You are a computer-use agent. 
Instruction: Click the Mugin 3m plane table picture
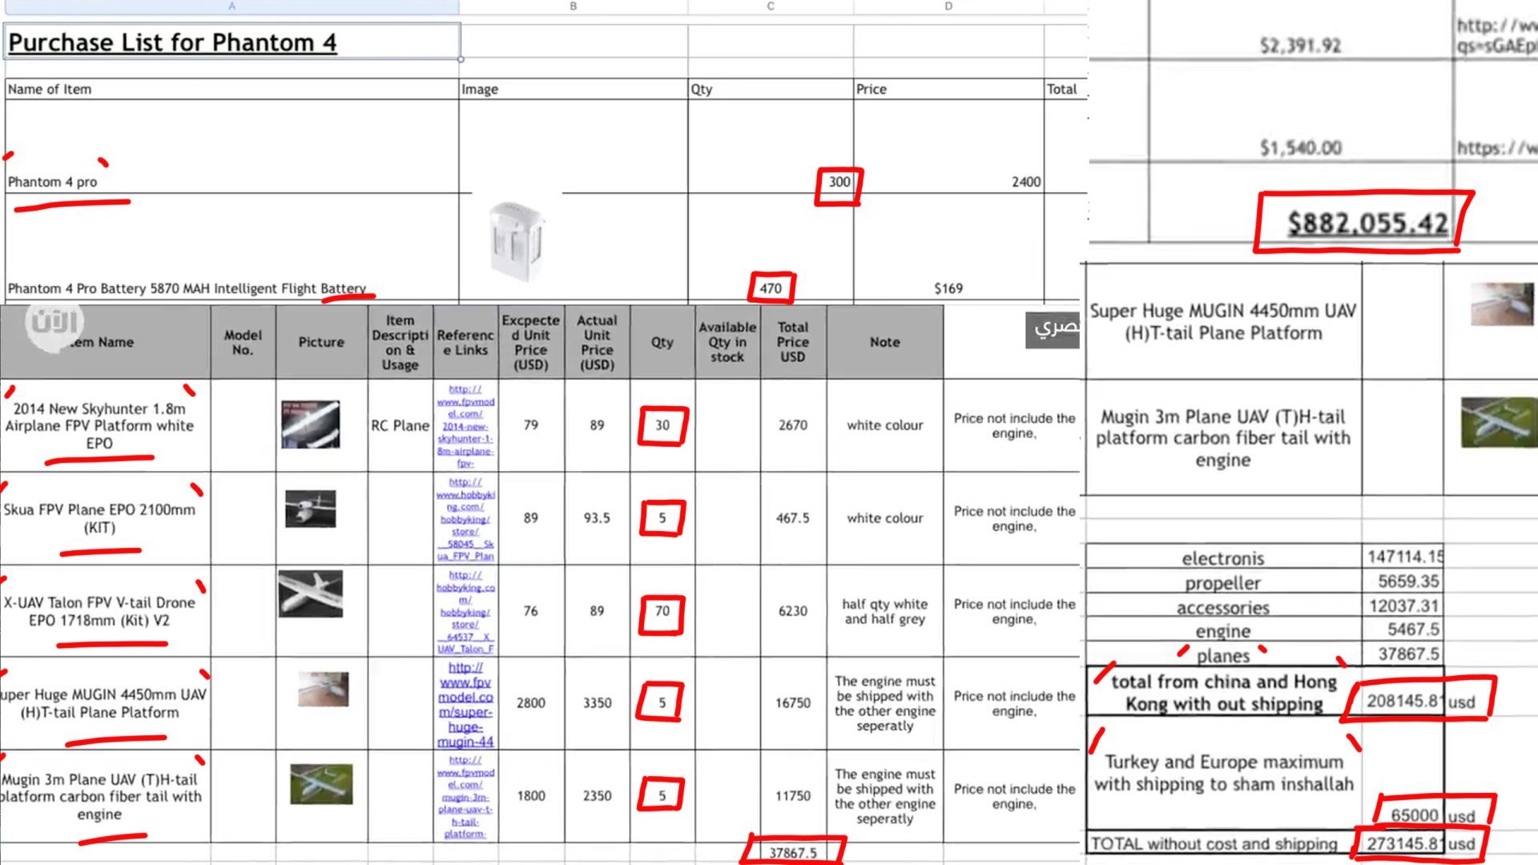(321, 784)
